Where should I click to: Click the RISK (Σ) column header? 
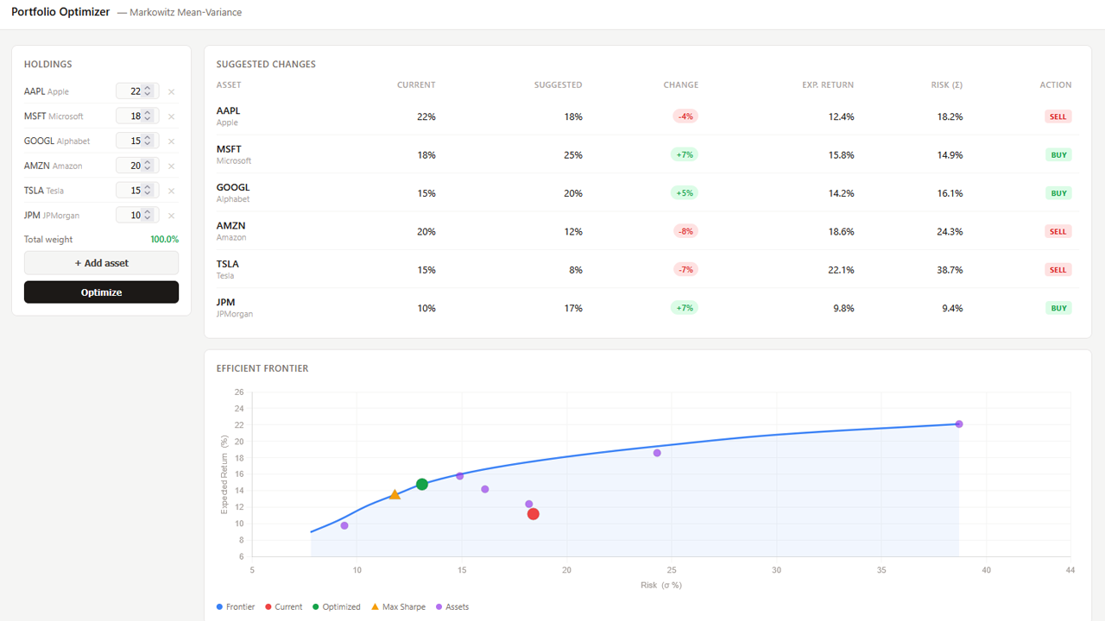point(947,85)
